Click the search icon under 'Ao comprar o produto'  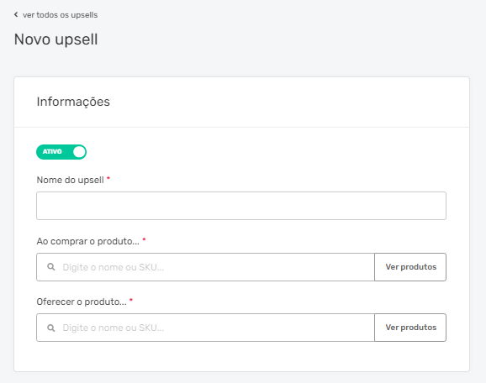51,267
